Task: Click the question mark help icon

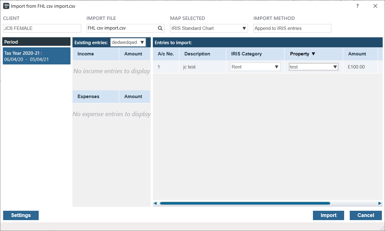Action: (x=358, y=6)
